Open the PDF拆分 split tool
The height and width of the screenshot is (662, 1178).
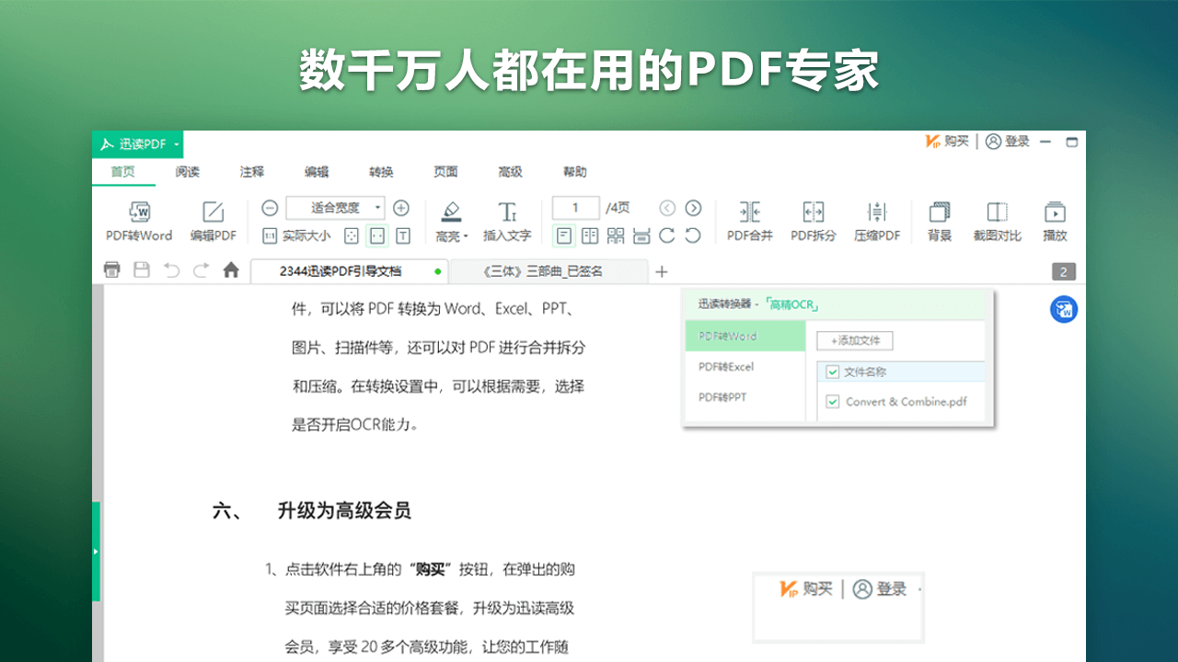tap(814, 222)
